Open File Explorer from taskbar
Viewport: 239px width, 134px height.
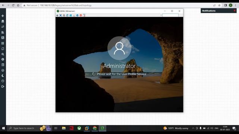(x=64, y=128)
